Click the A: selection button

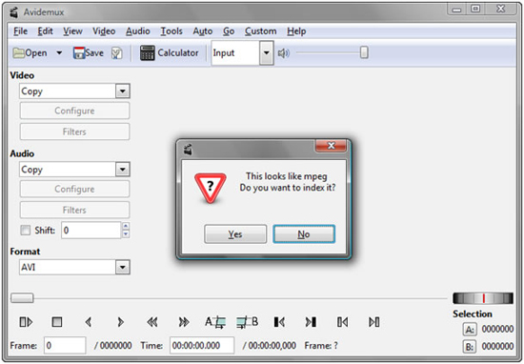(x=470, y=330)
